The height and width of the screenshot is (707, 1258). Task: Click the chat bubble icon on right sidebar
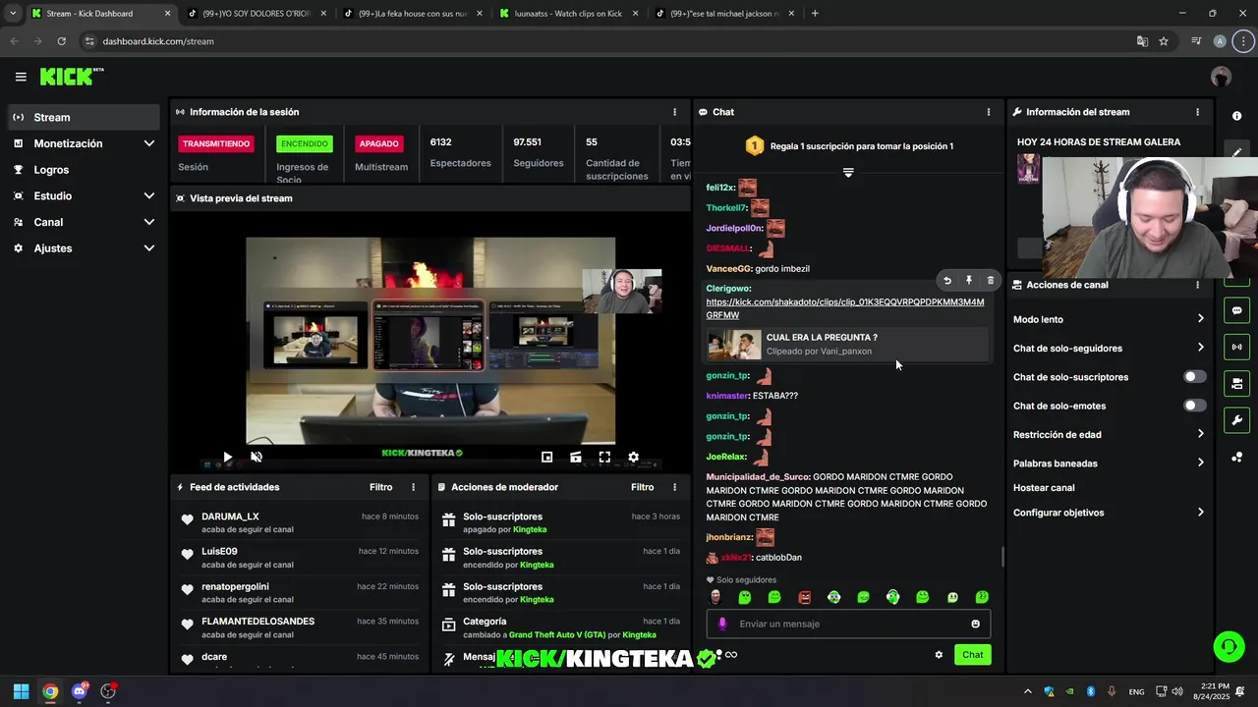point(1236,310)
